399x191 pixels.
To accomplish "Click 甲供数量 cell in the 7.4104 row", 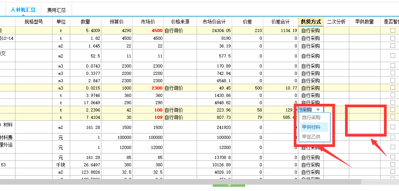I will click(x=365, y=117).
